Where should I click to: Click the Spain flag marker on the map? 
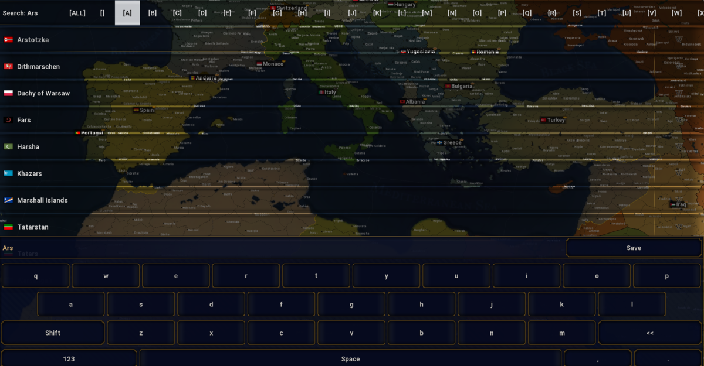coord(136,110)
